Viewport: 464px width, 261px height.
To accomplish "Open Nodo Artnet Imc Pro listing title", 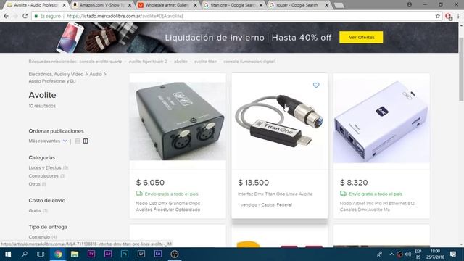I will (377, 207).
